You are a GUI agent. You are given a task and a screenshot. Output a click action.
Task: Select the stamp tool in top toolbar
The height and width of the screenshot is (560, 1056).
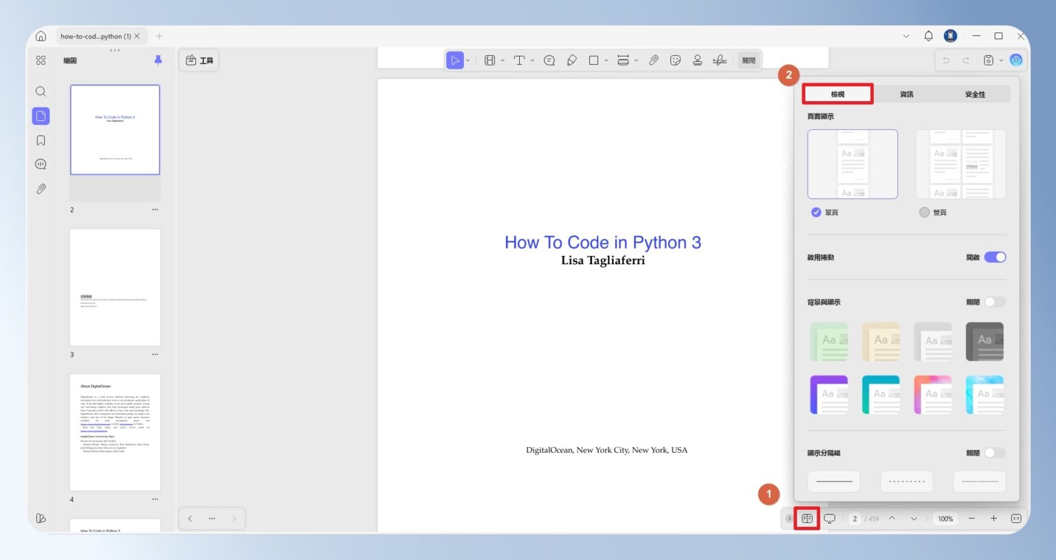pyautogui.click(x=697, y=61)
